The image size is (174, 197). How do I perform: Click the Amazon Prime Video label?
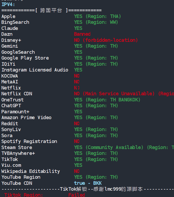click(26, 118)
